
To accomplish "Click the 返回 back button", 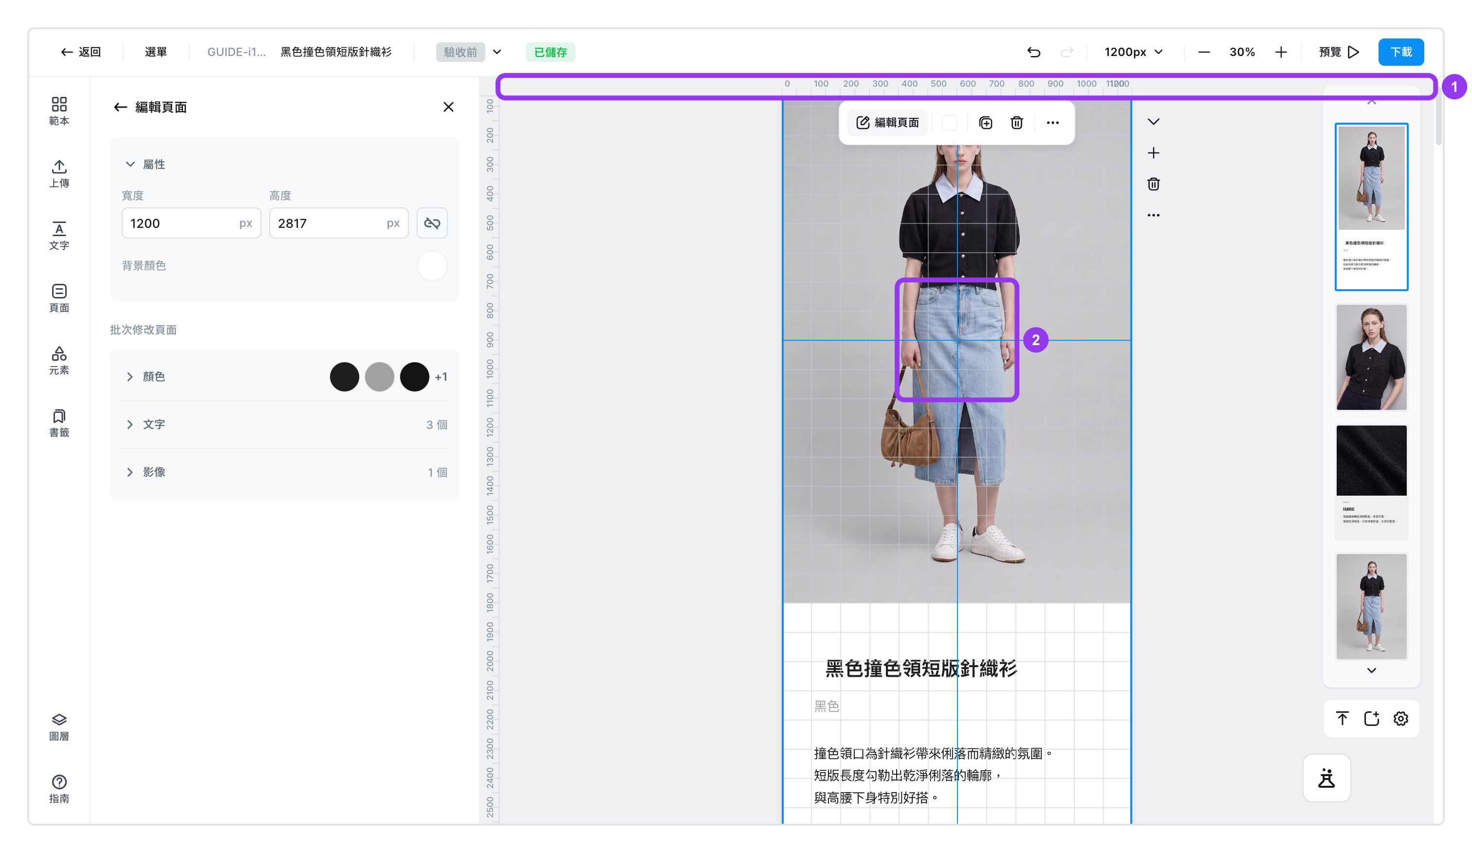I will (81, 52).
